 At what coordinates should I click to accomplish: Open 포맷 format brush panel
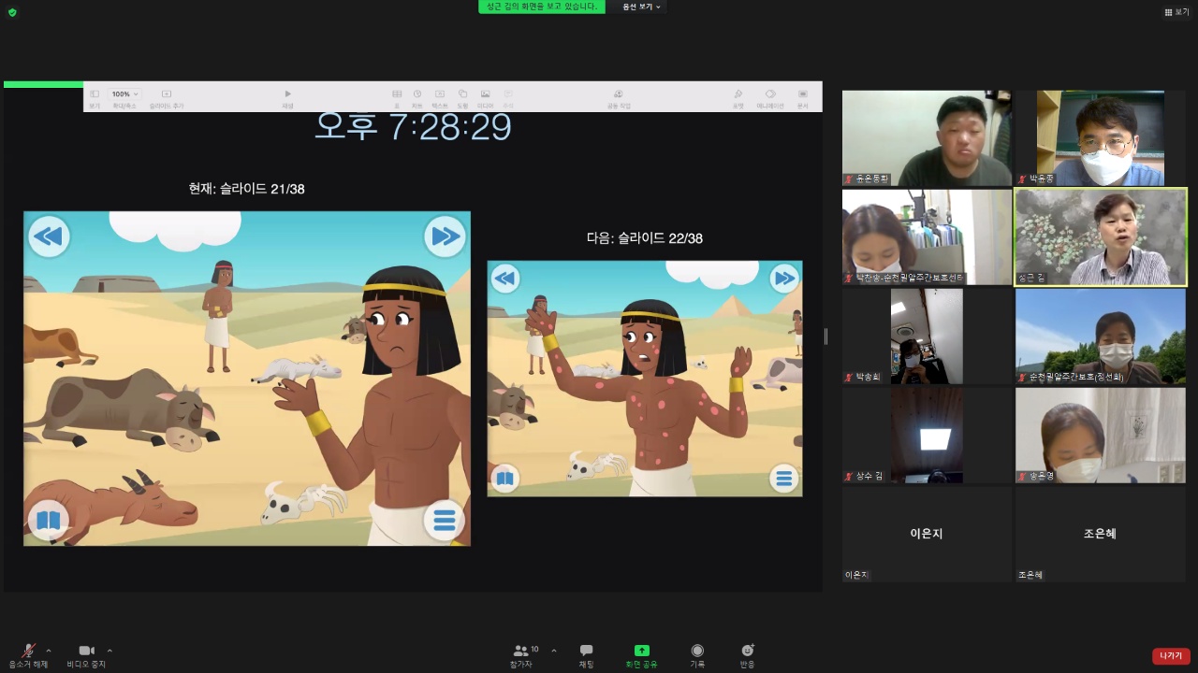[x=738, y=93]
